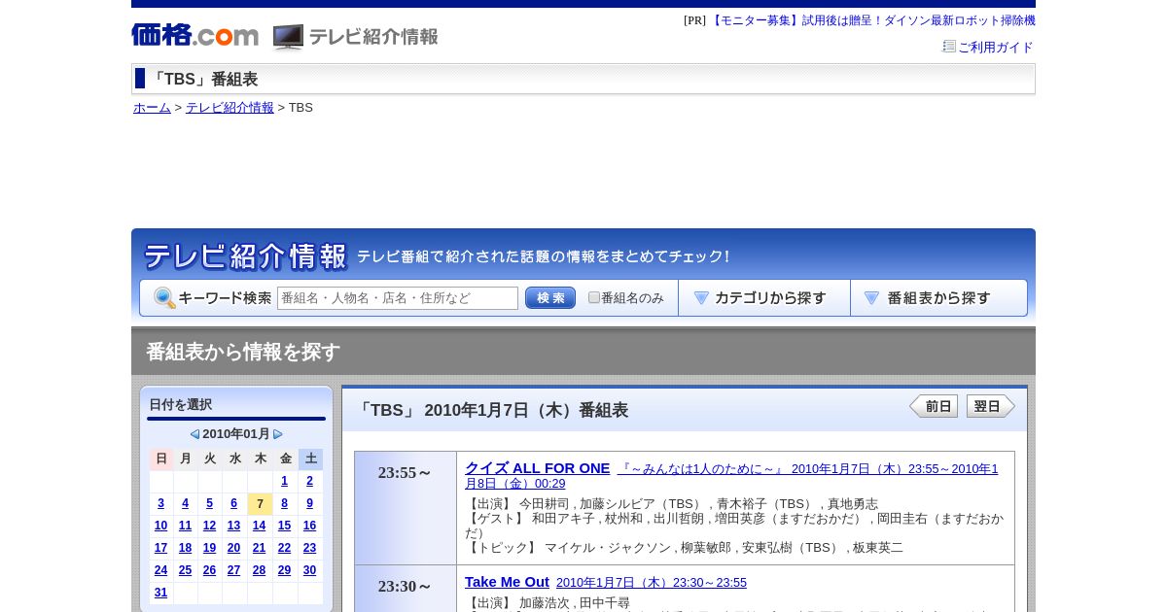Open Take Me Out 23:30～23:55 date link
Image resolution: width=1167 pixels, height=612 pixels.
652,583
